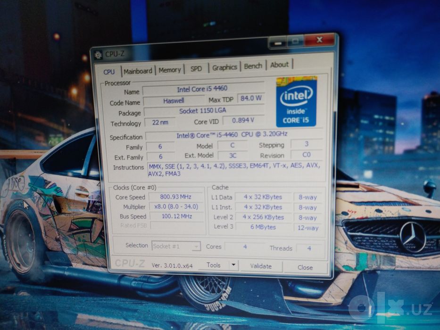Screen dimensions: 440x330
Task: Click the Name field 'Intel Core i5 4460'
Action: (x=203, y=89)
